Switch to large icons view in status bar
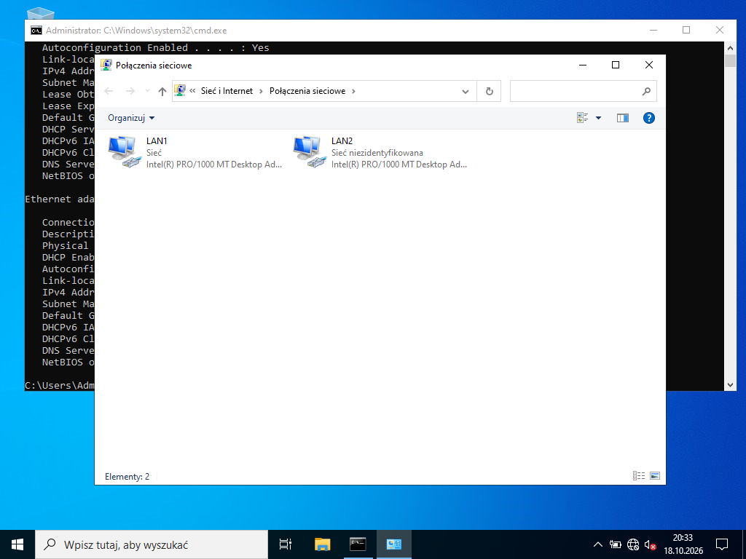The image size is (746, 559). click(655, 476)
